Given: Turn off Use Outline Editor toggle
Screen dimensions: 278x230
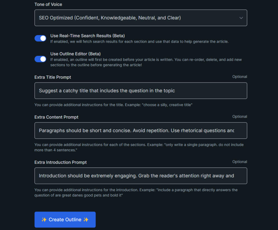Looking at the screenshot, I should (x=40, y=59).
